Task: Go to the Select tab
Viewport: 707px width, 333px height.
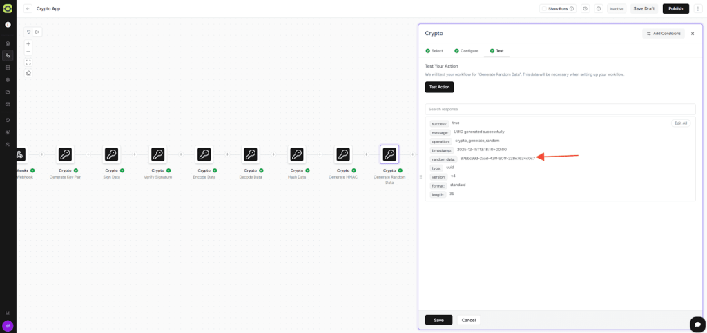Action: click(x=434, y=51)
